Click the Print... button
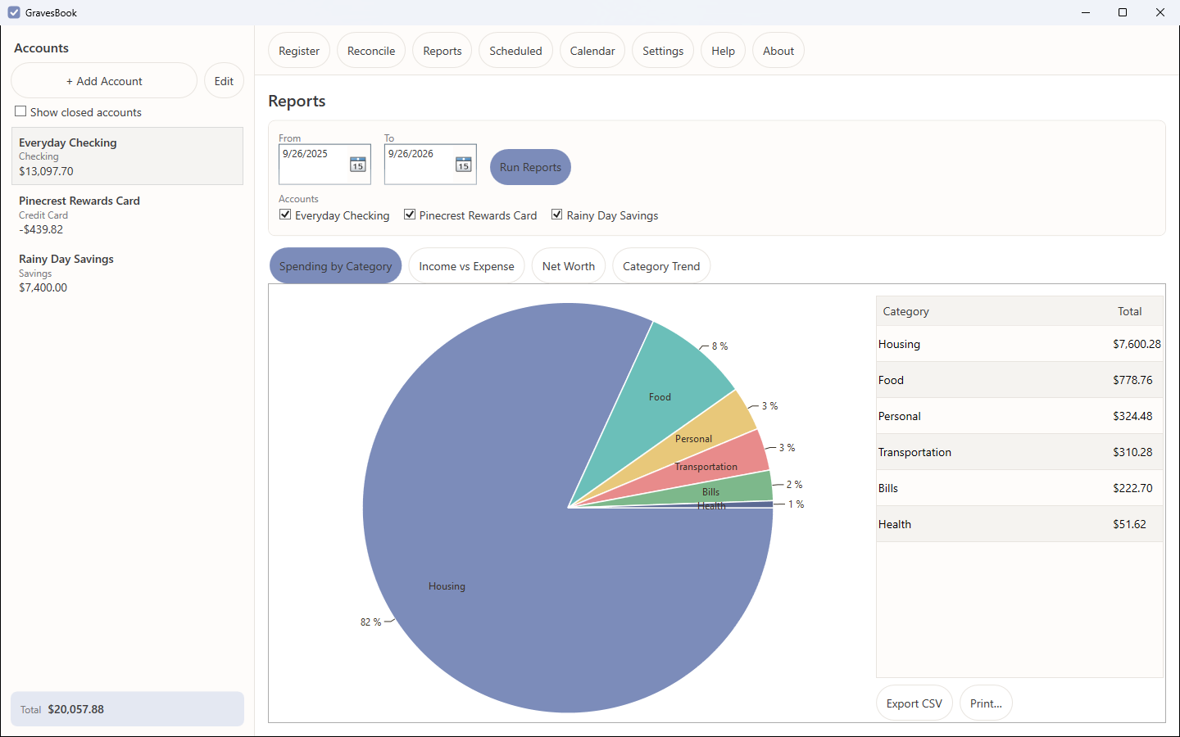 [x=986, y=703]
